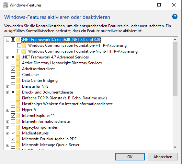Cancel with the Abbrechen button
The image size is (182, 164).
click(x=163, y=157)
